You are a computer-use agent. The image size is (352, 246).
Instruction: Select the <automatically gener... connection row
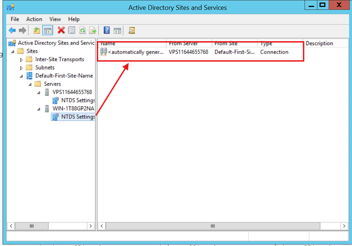(136, 52)
